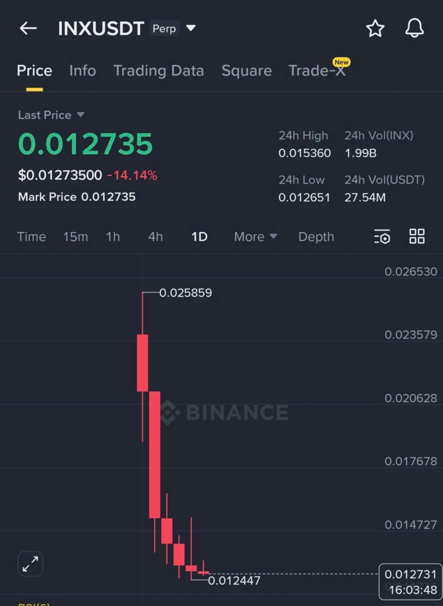443x606 pixels.
Task: Show the Depth chart
Action: pyautogui.click(x=316, y=237)
